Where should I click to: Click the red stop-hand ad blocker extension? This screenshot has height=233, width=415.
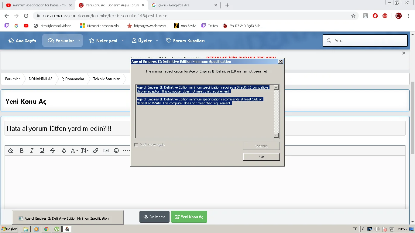pyautogui.click(x=375, y=16)
